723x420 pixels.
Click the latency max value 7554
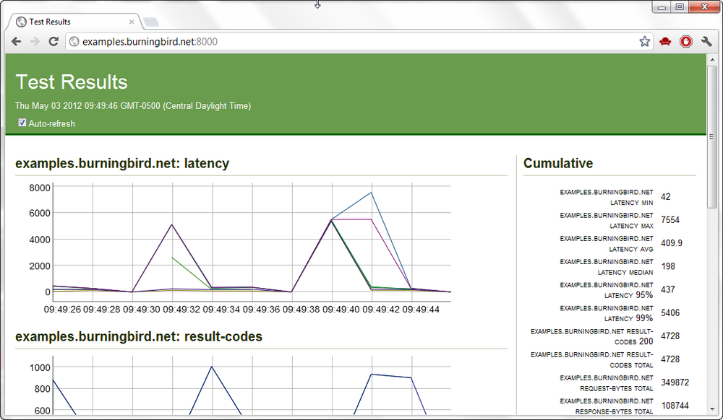pyautogui.click(x=670, y=220)
